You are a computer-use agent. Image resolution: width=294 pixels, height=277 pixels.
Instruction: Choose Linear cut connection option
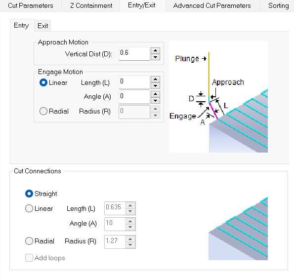(x=29, y=208)
